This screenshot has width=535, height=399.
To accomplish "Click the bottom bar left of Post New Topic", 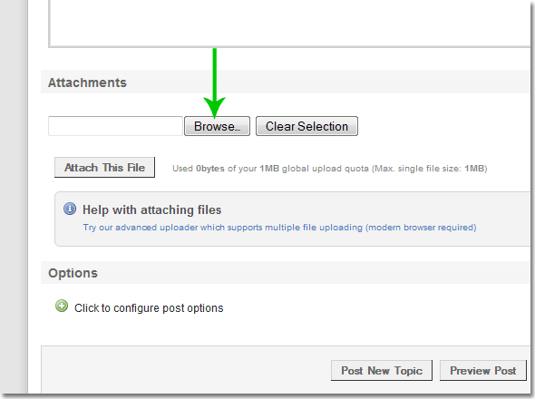I will pos(186,370).
